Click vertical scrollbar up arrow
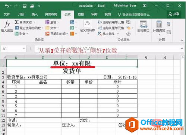This screenshot has height=135, width=186. tap(183, 57)
